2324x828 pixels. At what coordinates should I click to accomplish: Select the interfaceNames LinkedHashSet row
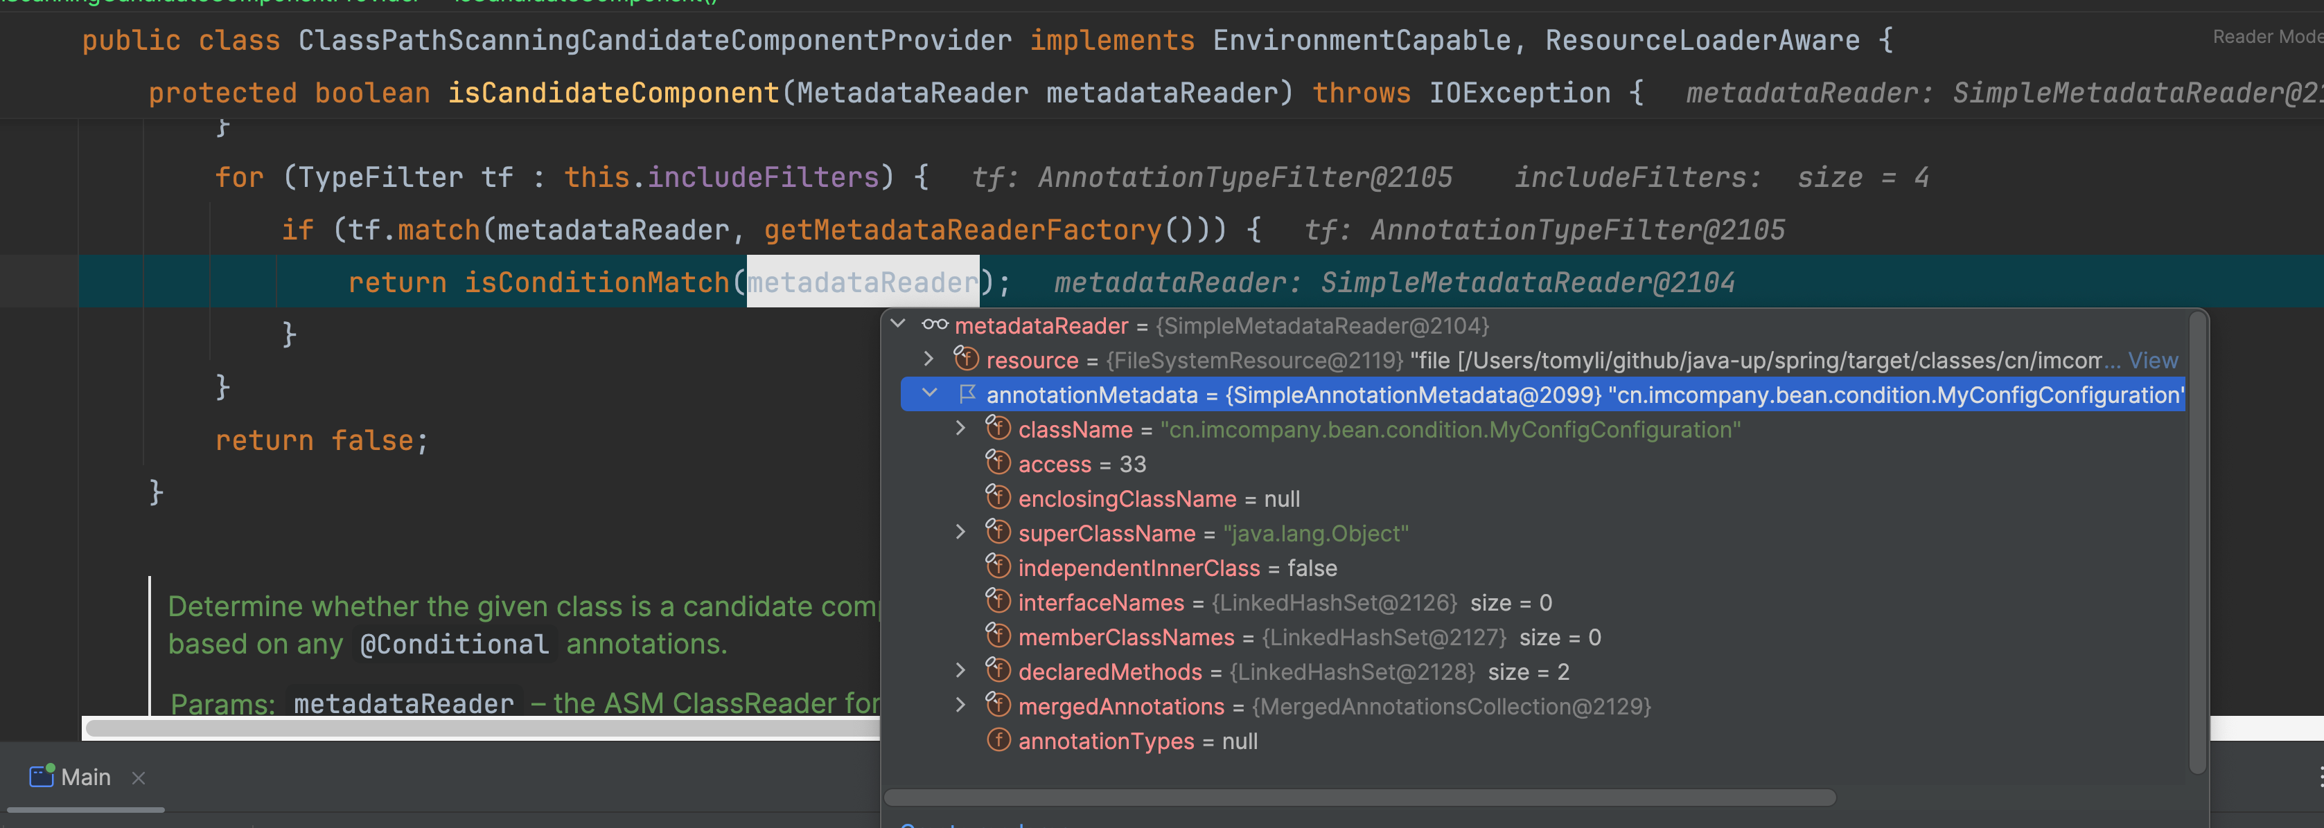click(1542, 602)
